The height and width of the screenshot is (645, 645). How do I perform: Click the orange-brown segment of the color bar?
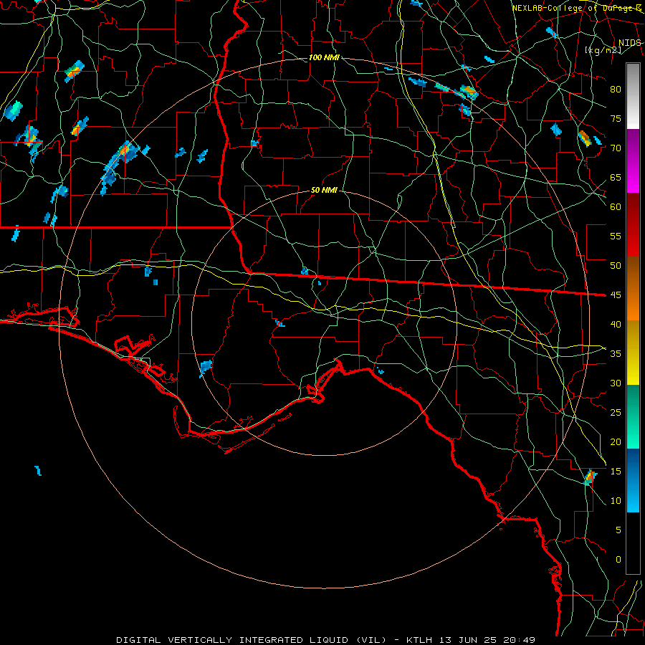633,289
